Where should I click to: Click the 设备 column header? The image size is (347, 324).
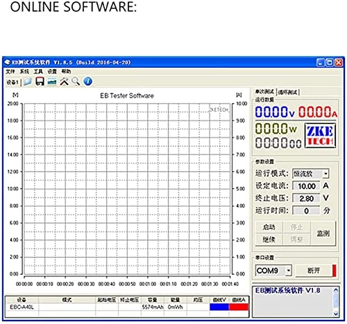pyautogui.click(x=22, y=300)
